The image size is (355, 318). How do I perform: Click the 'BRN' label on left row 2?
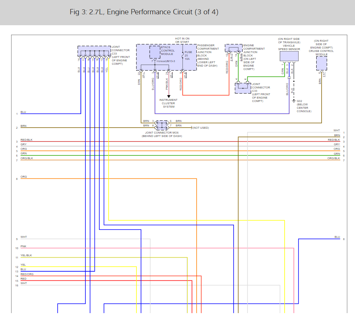pos(24,126)
